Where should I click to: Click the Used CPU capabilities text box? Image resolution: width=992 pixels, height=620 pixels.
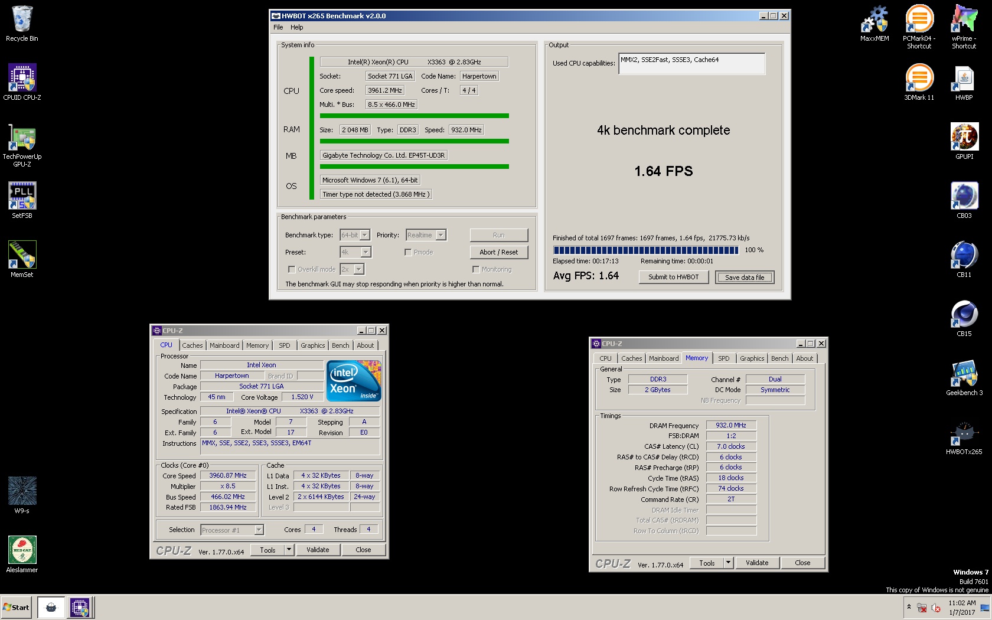pos(691,64)
